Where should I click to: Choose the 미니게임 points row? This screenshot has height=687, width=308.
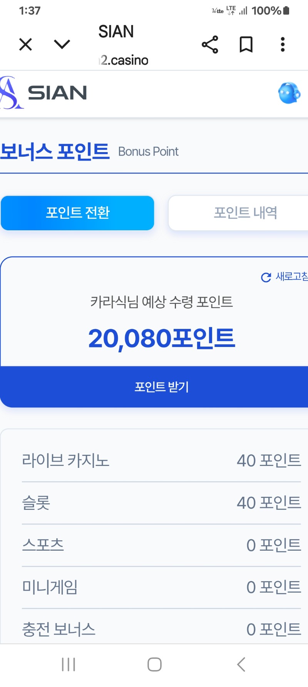161,588
